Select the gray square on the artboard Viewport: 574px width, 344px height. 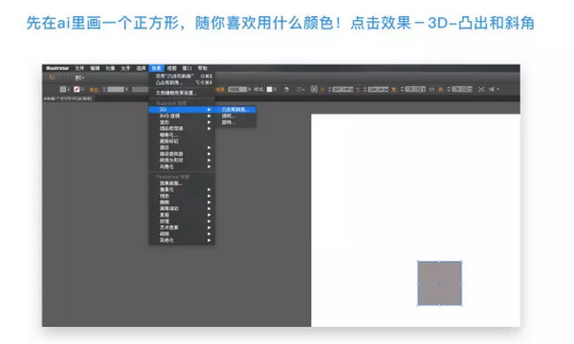[x=440, y=283]
